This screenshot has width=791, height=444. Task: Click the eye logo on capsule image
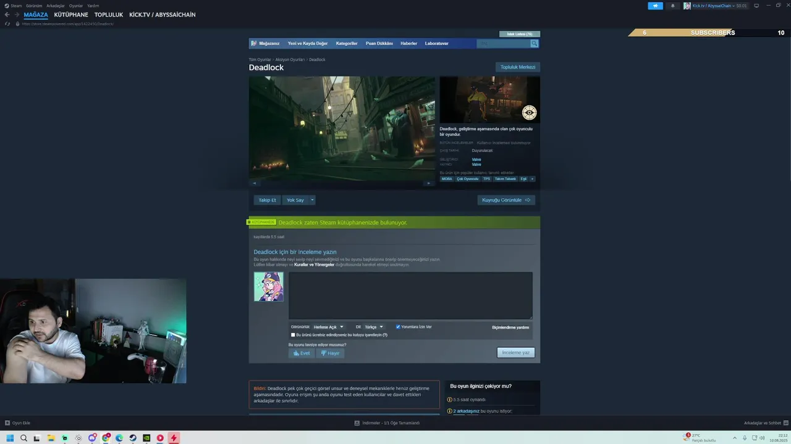click(529, 112)
